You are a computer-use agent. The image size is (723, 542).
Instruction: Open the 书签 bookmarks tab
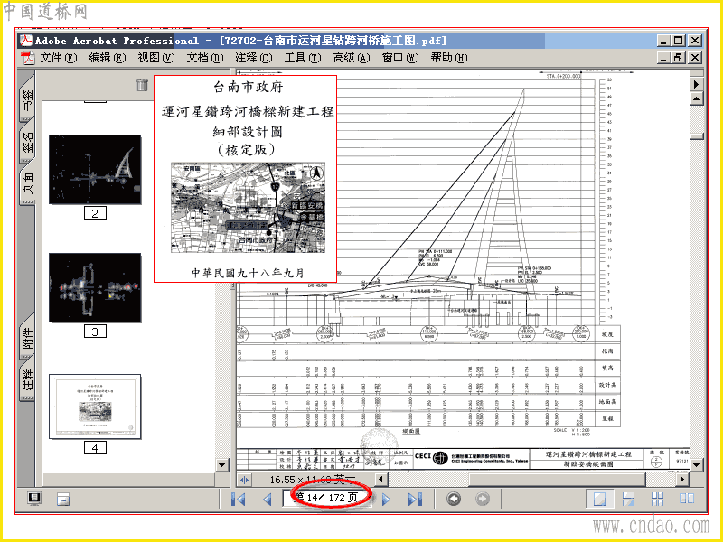pyautogui.click(x=28, y=99)
